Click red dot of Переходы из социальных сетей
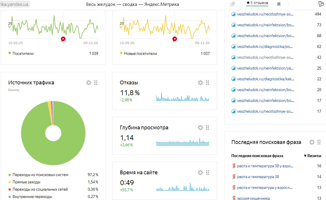Screen dimensions: 326x200 tap(10, 189)
